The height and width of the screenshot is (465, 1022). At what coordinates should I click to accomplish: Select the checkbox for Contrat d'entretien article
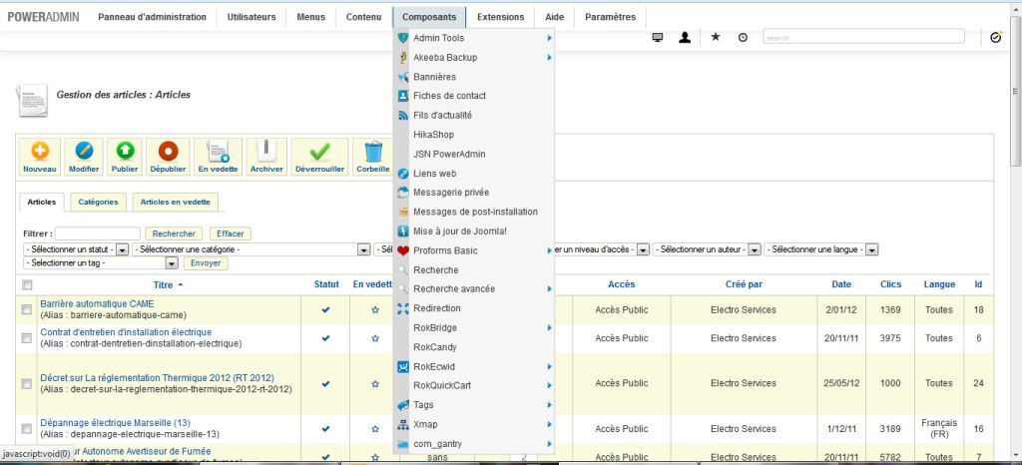tap(27, 338)
